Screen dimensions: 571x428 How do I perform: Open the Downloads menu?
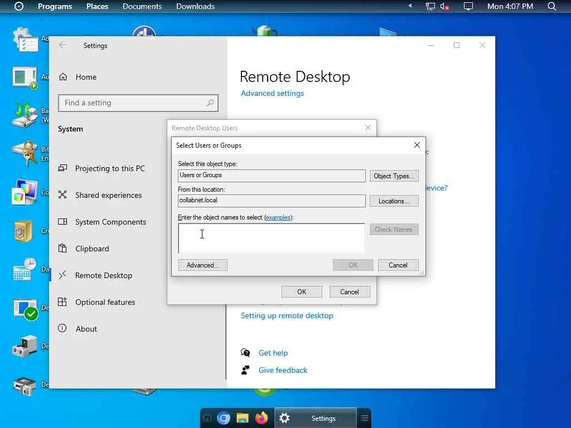(x=195, y=6)
